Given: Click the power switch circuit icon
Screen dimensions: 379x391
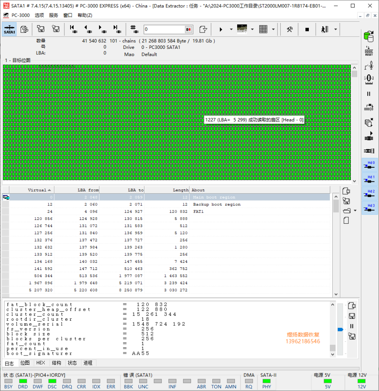Looking at the screenshot, I should 369,65.
